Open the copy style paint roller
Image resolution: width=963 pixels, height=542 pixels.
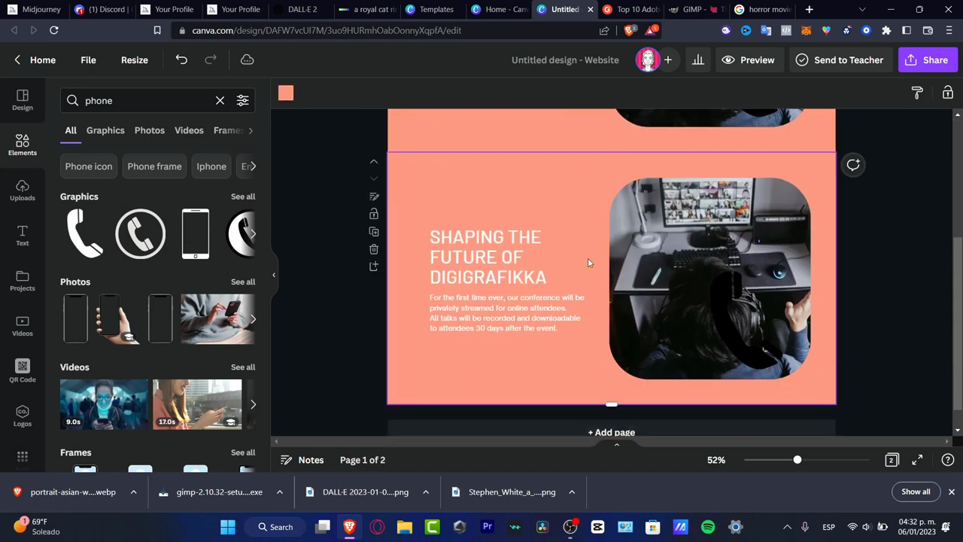coord(917,93)
